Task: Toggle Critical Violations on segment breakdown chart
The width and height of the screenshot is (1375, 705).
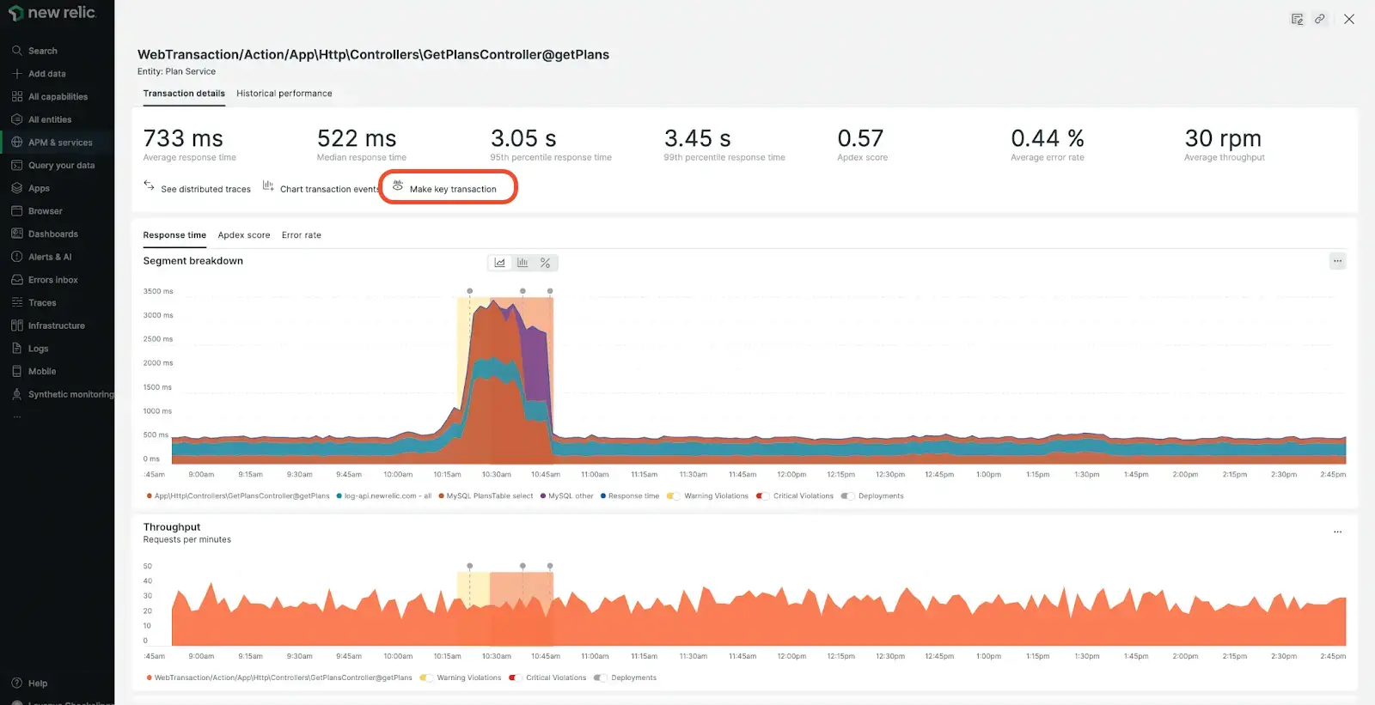Action: click(x=762, y=496)
